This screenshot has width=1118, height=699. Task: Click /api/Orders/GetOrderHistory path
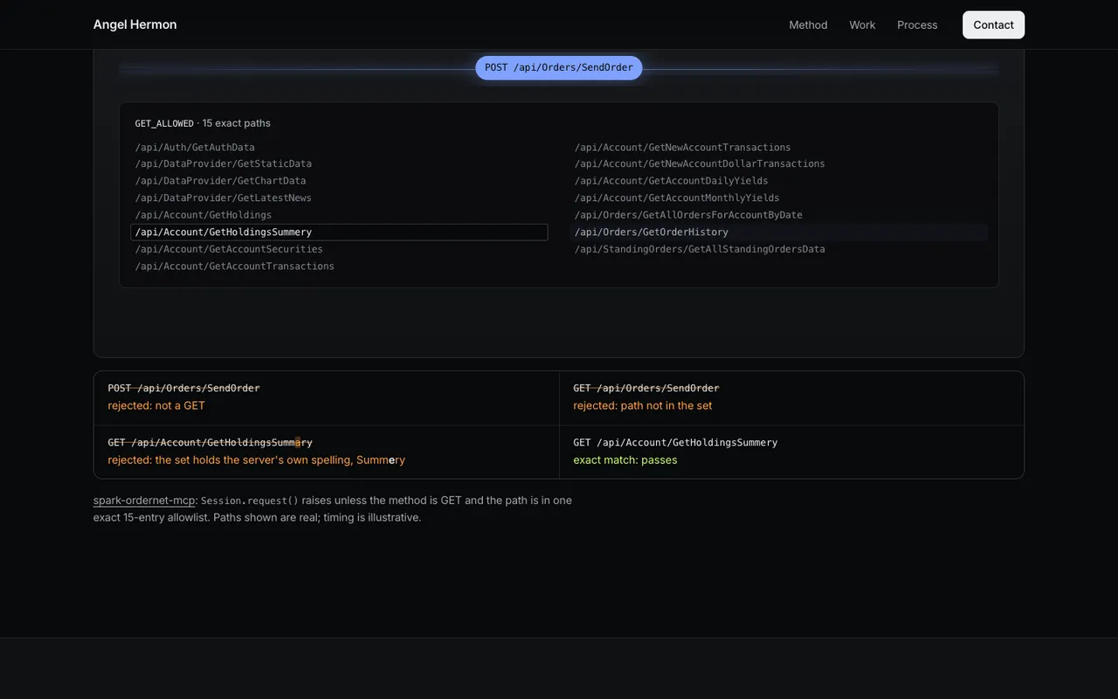click(x=779, y=232)
